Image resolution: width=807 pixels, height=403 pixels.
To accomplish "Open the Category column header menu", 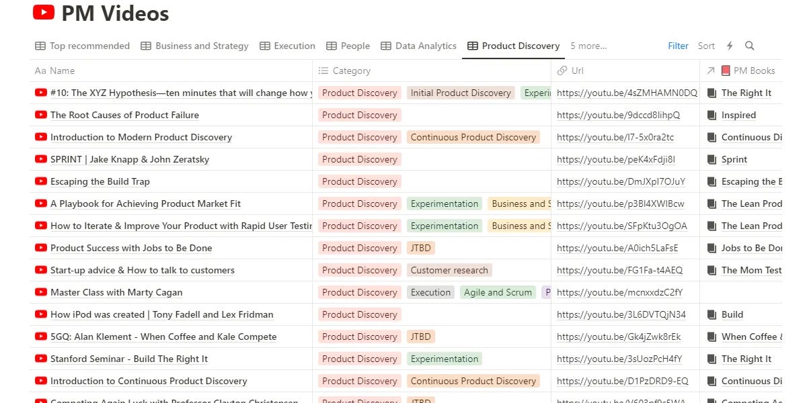I will point(350,71).
